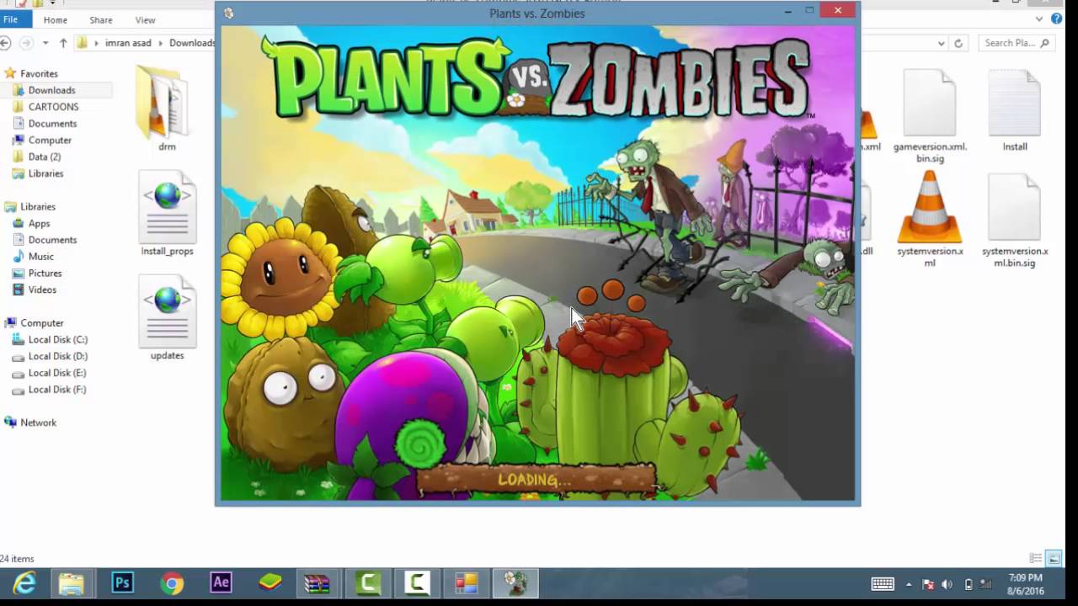Click the network signal tray icon

[x=987, y=584]
